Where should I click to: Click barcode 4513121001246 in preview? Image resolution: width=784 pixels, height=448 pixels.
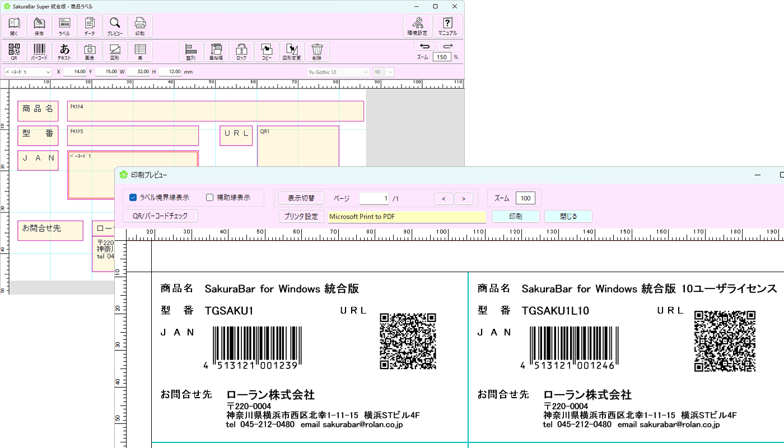[x=570, y=348]
